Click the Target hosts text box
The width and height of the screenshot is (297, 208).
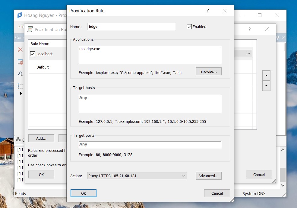(x=150, y=104)
